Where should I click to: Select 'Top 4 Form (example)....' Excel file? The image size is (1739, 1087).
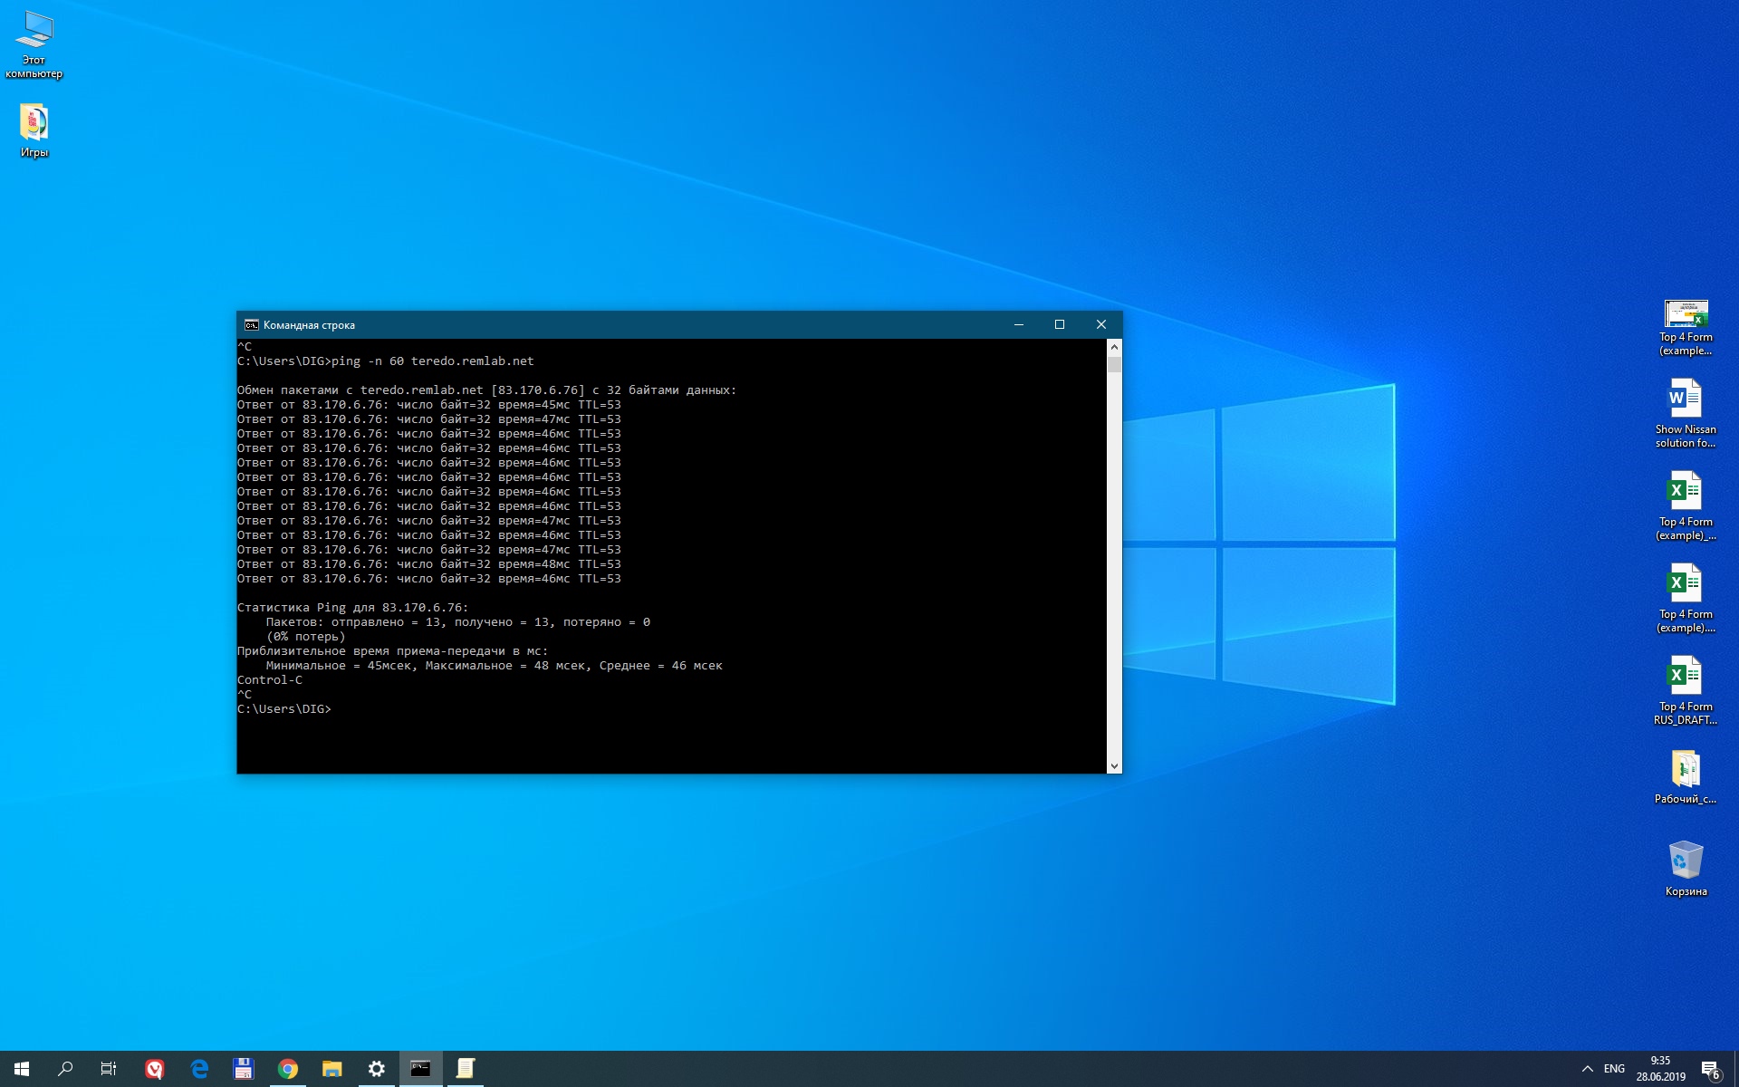(x=1685, y=598)
